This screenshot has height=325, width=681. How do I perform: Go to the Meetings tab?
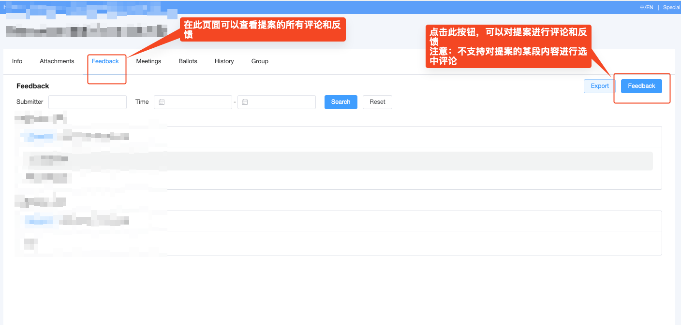click(148, 61)
